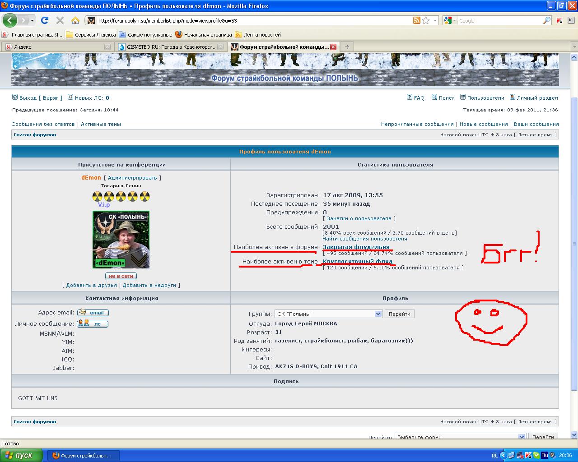The width and height of the screenshot is (578, 462).
Task: Open the FAQ link
Action: pyautogui.click(x=415, y=97)
